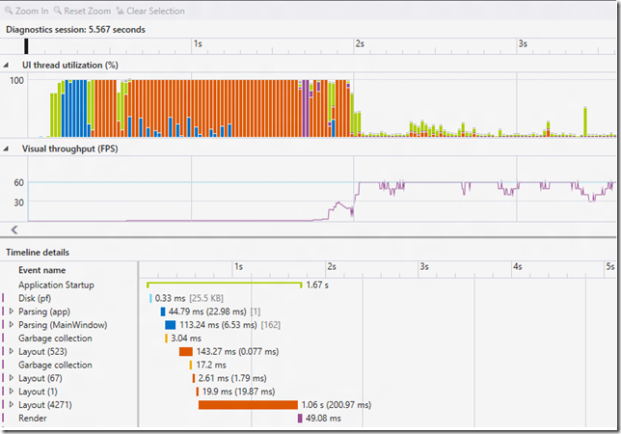
Task: Expand the Layout (4271) event row
Action: click(12, 405)
